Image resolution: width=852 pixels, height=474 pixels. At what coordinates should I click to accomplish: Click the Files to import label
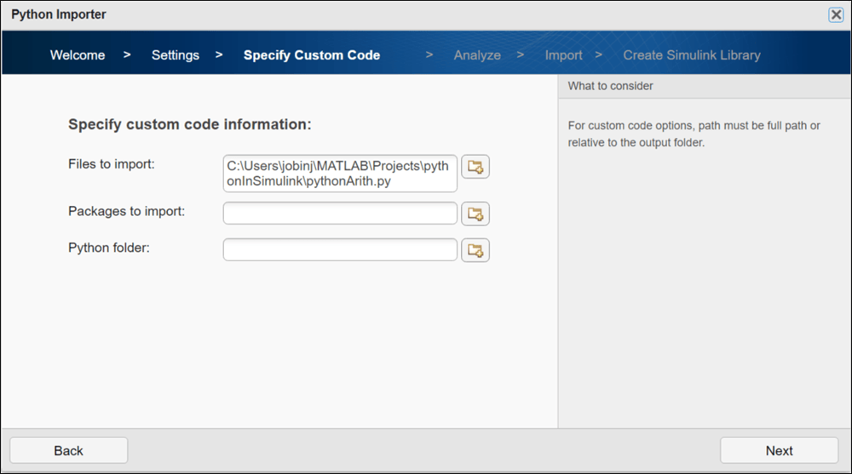point(112,164)
